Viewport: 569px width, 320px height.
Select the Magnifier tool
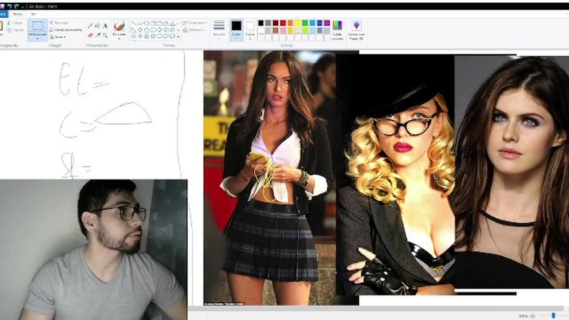click(105, 35)
